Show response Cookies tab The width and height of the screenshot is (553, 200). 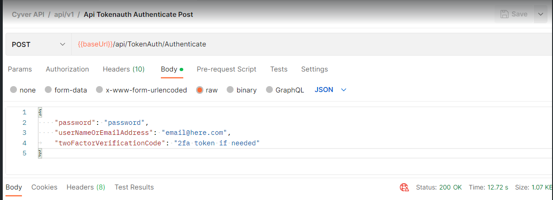coord(44,187)
